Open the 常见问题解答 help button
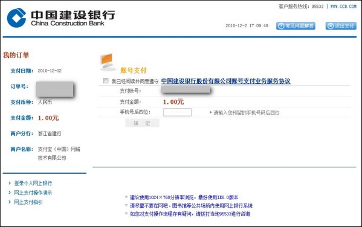Viewport: 362px width, 227px height. point(296,26)
